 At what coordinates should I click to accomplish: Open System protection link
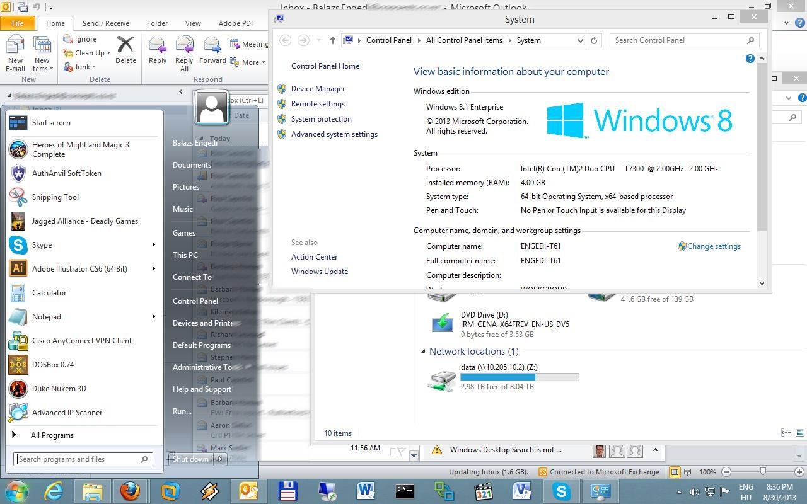point(322,119)
